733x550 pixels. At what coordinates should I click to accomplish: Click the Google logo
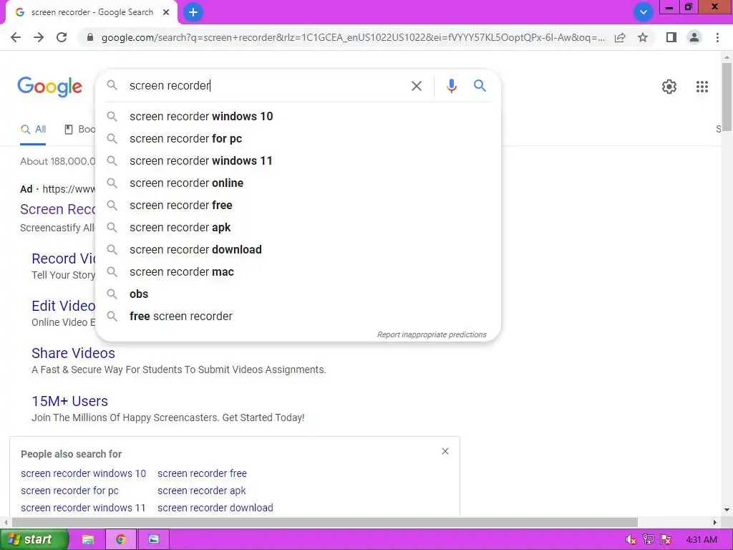coord(50,87)
